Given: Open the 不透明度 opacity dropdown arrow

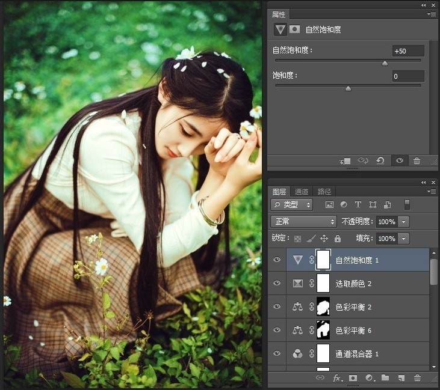Looking at the screenshot, I should [x=403, y=222].
